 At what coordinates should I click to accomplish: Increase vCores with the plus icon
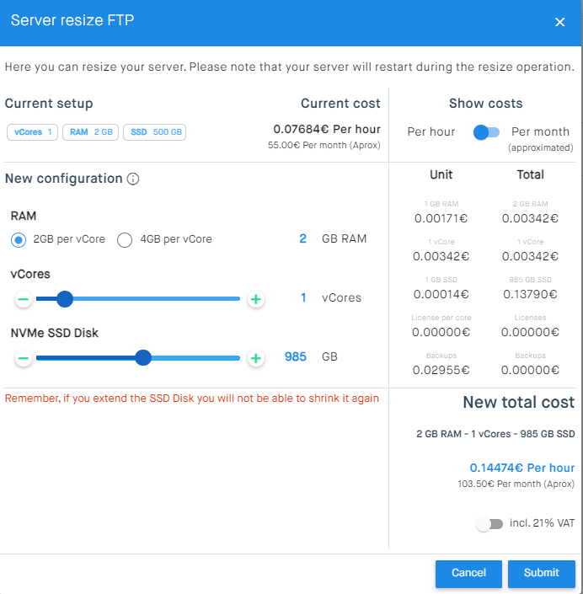coord(256,299)
